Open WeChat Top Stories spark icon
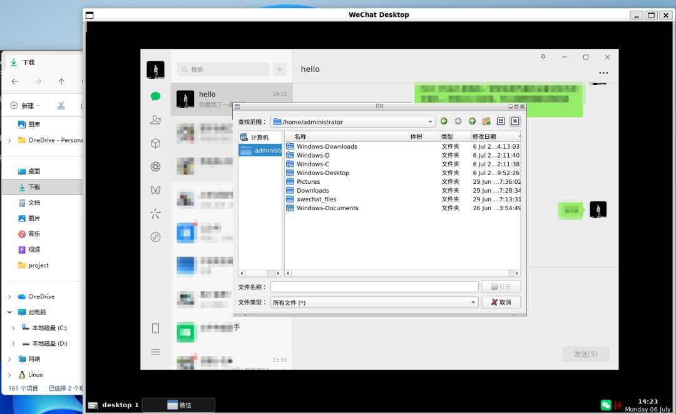Image resolution: width=676 pixels, height=414 pixels. [156, 214]
